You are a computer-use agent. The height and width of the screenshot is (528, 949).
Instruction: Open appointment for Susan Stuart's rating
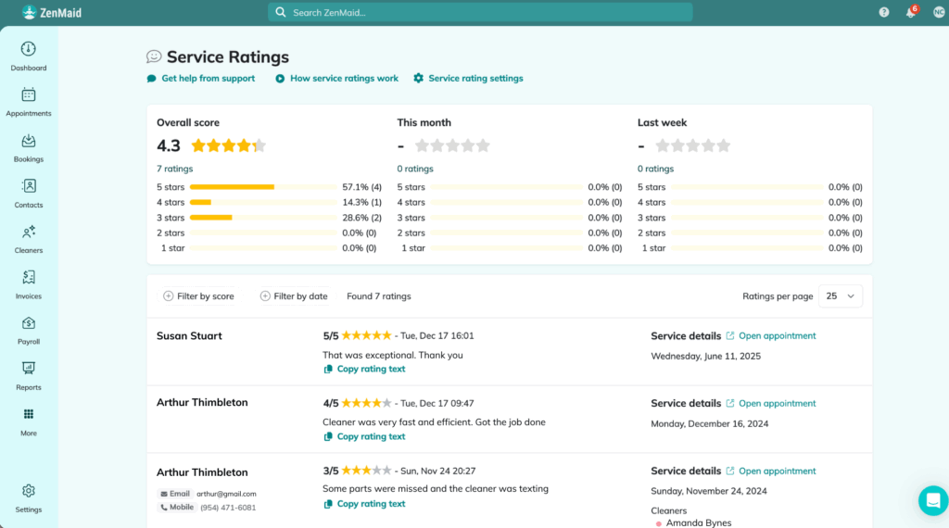(x=778, y=335)
